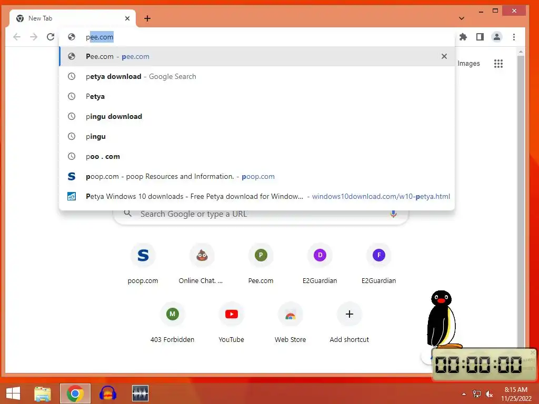Viewport: 539px width, 404px height.
Task: Remove the Pee.com suggestion with X
Action: coord(444,56)
